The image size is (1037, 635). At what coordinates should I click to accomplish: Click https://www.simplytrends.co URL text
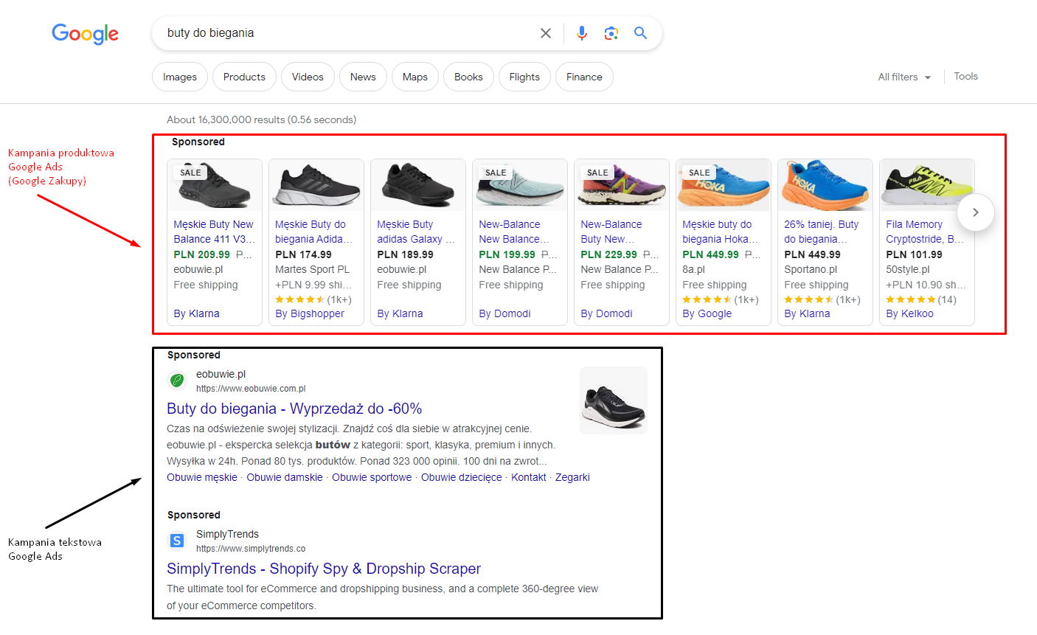(x=251, y=549)
